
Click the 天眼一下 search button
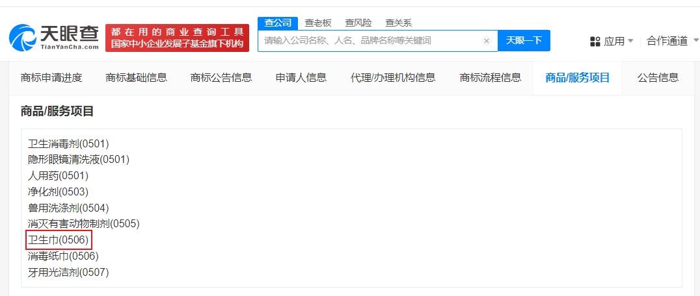(524, 40)
